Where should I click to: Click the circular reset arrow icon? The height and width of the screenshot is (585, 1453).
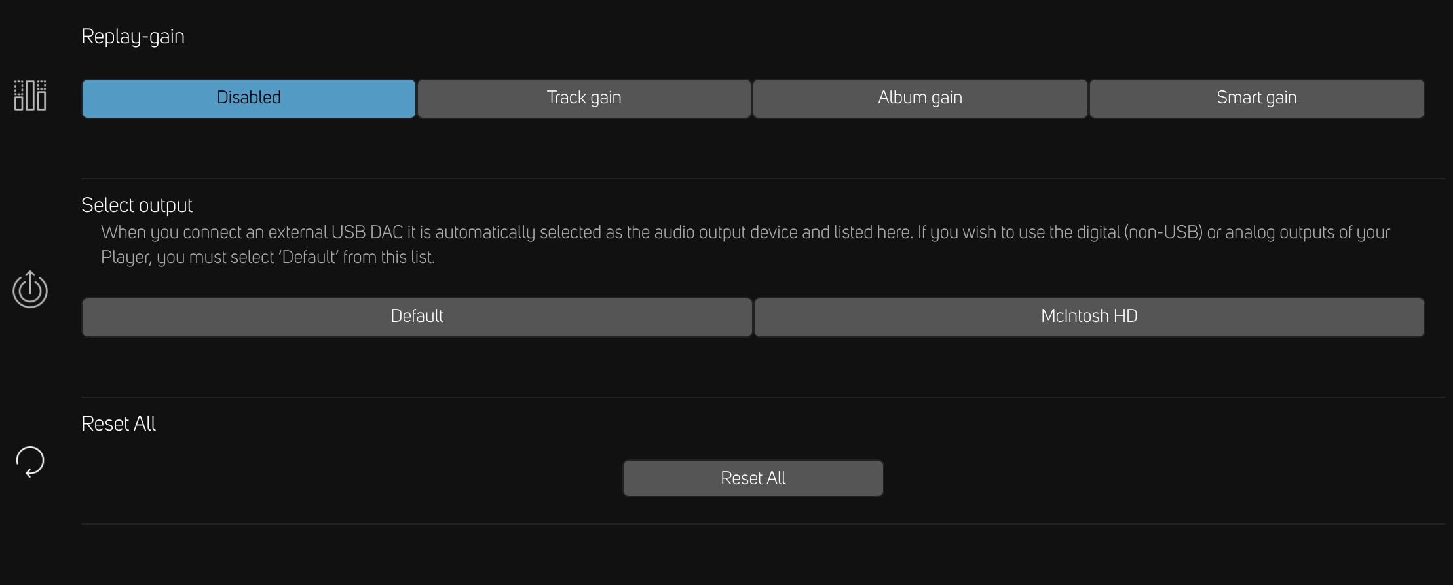30,461
